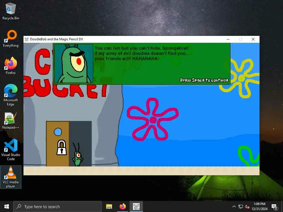
Task: Click the DoodleBob game taskbar button
Action: 136,206
